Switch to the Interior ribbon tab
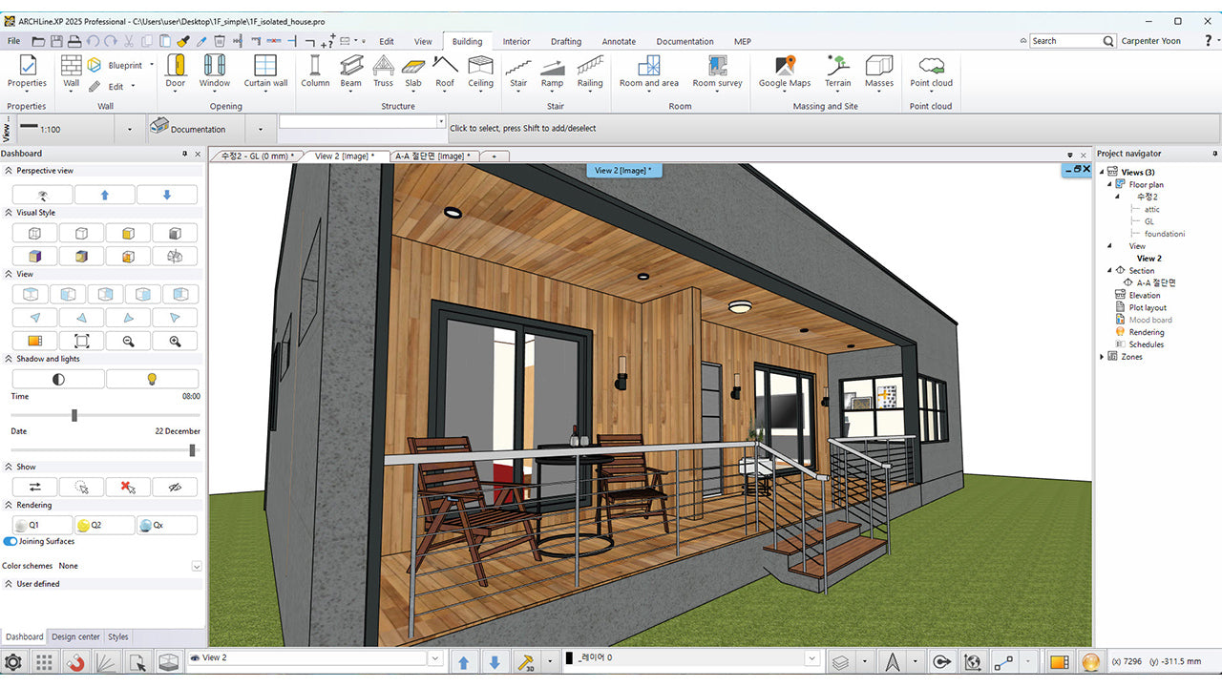This screenshot has width=1222, height=687. coord(516,42)
